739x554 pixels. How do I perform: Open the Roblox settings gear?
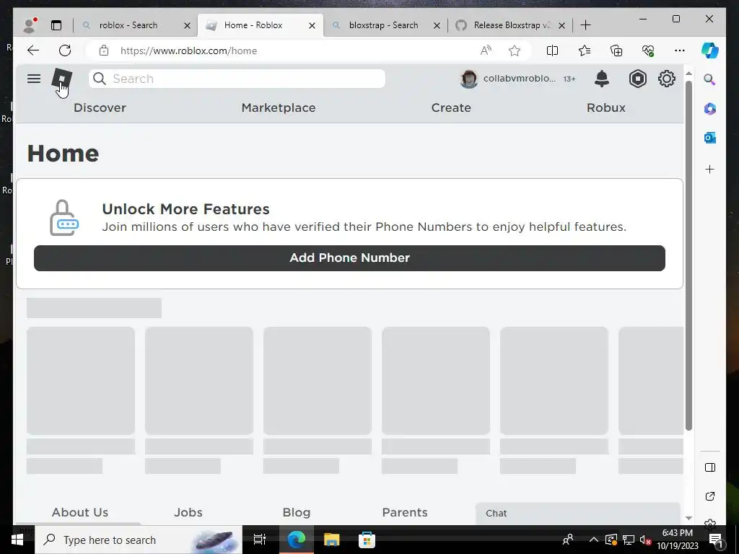666,79
